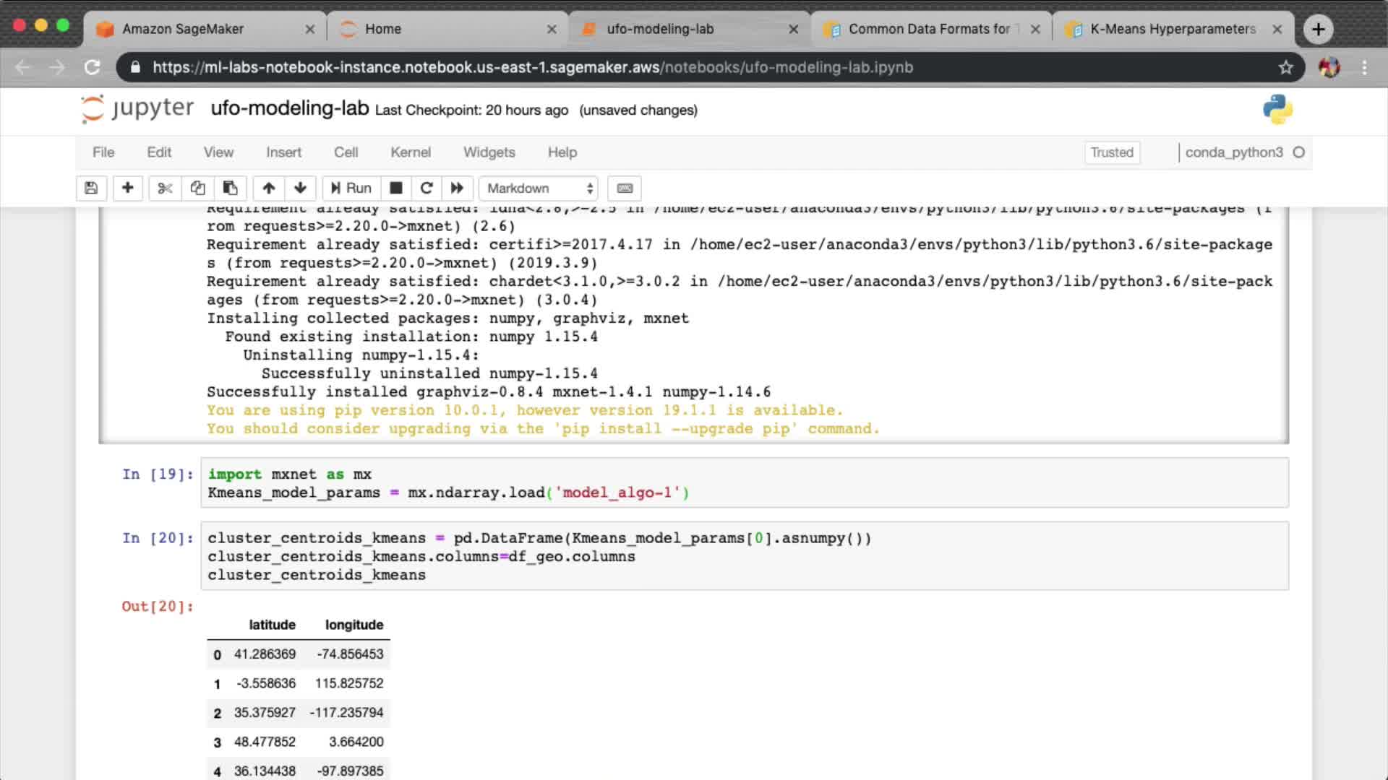Click the Trusted notebook button

[1111, 152]
